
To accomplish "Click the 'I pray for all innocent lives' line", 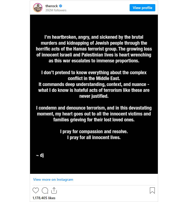I will [x=94, y=137].
